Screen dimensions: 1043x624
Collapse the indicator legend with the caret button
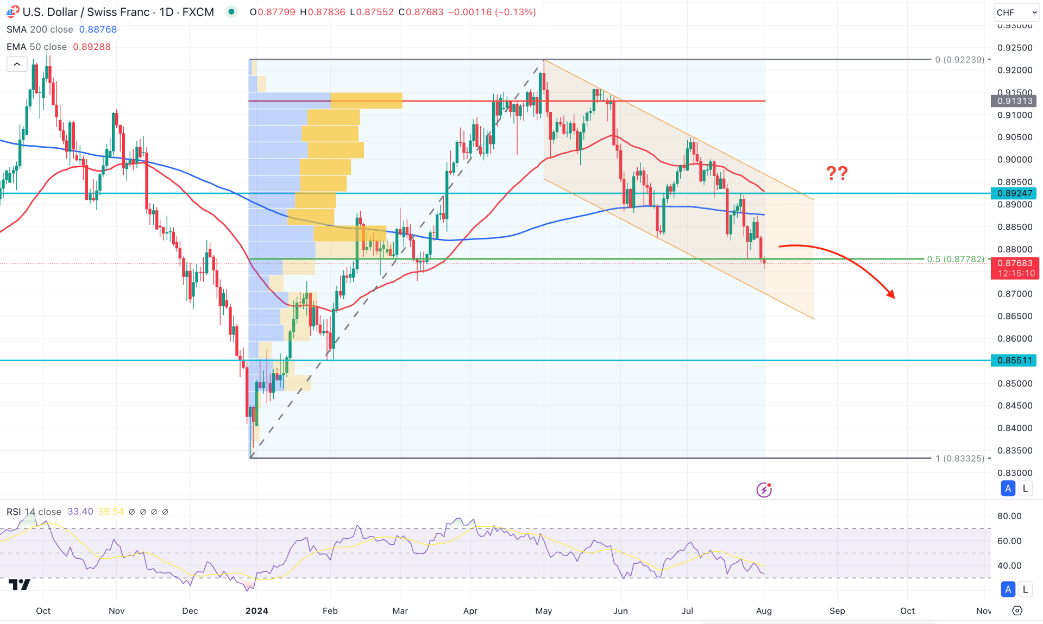click(x=17, y=65)
